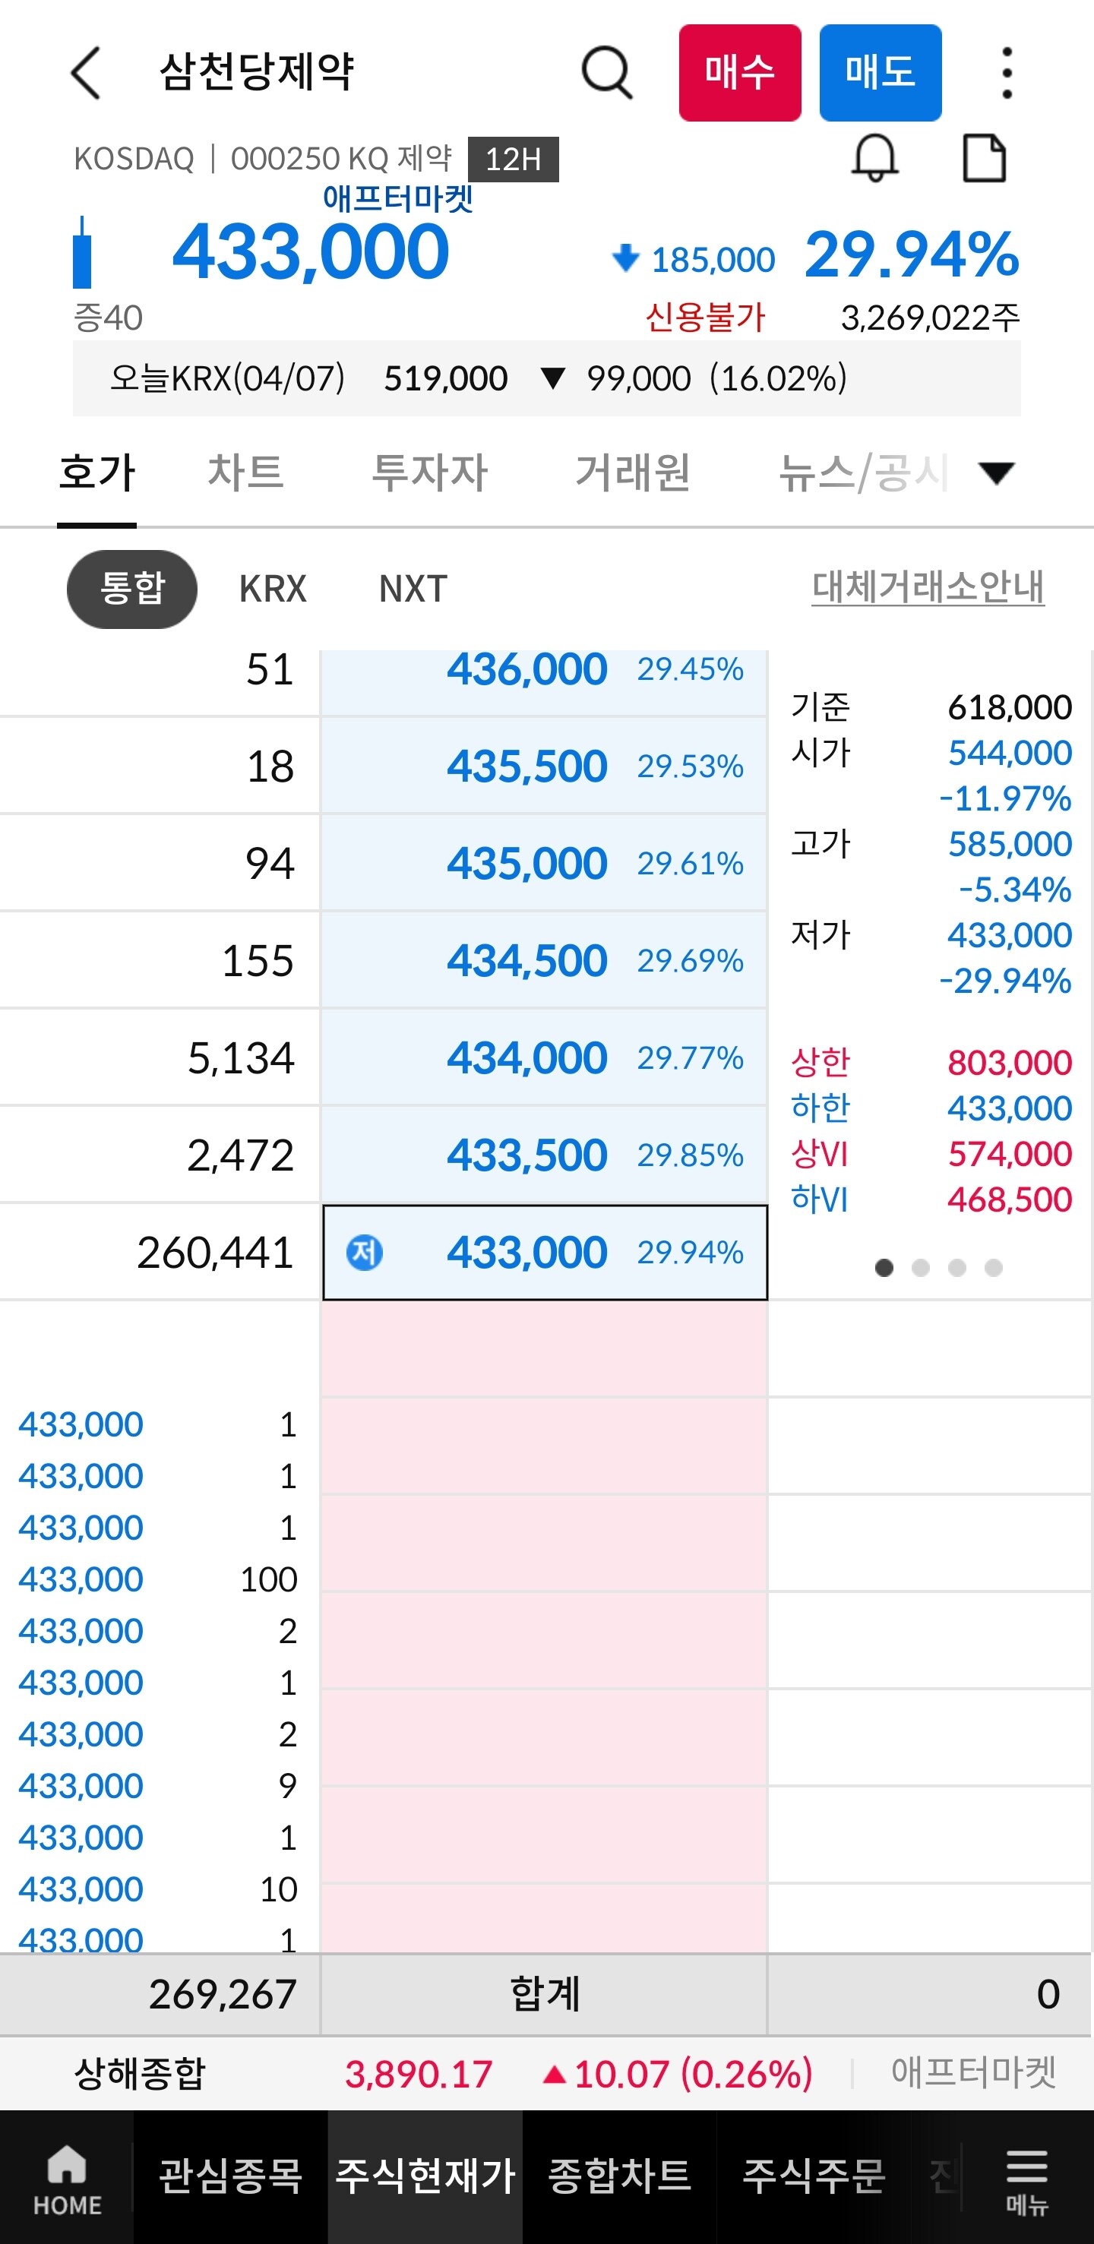Switch to the 차트 tab

245,473
